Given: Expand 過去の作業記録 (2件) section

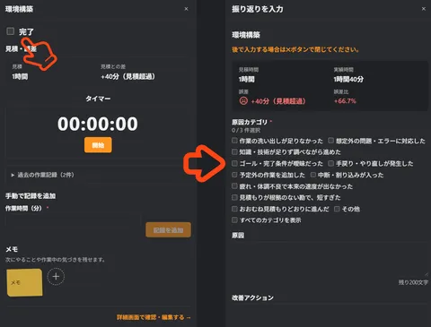Looking at the screenshot, I should coord(42,175).
